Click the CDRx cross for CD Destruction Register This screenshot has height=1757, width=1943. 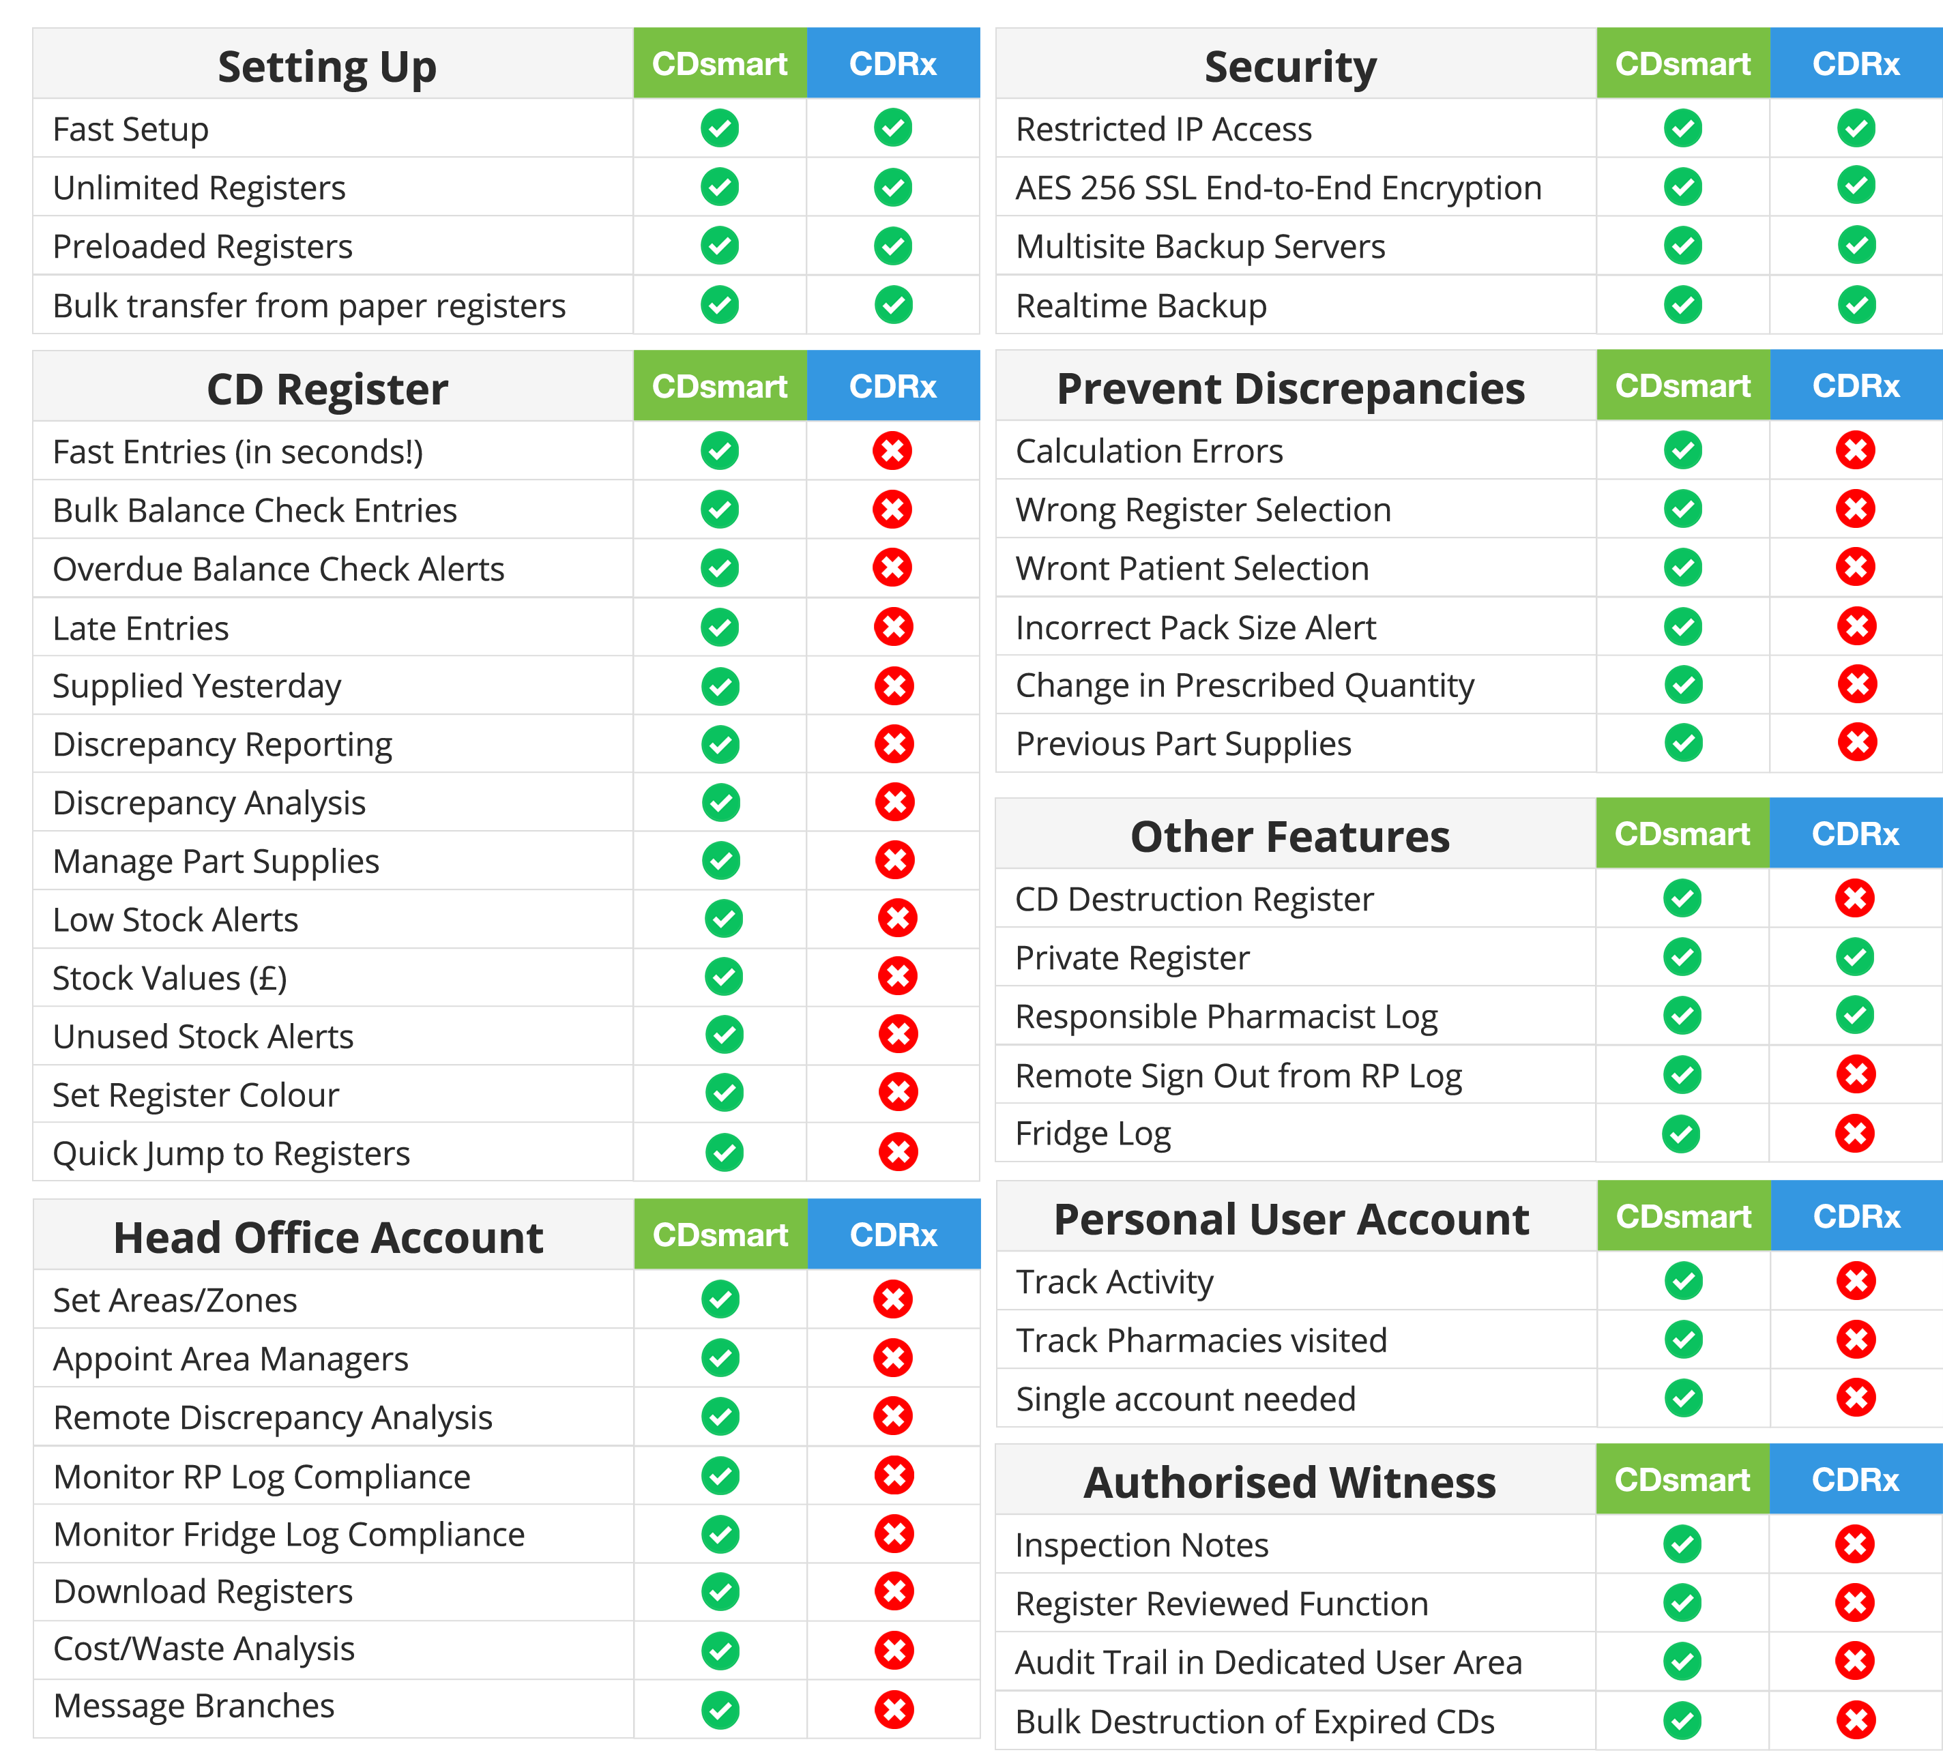(x=1855, y=898)
